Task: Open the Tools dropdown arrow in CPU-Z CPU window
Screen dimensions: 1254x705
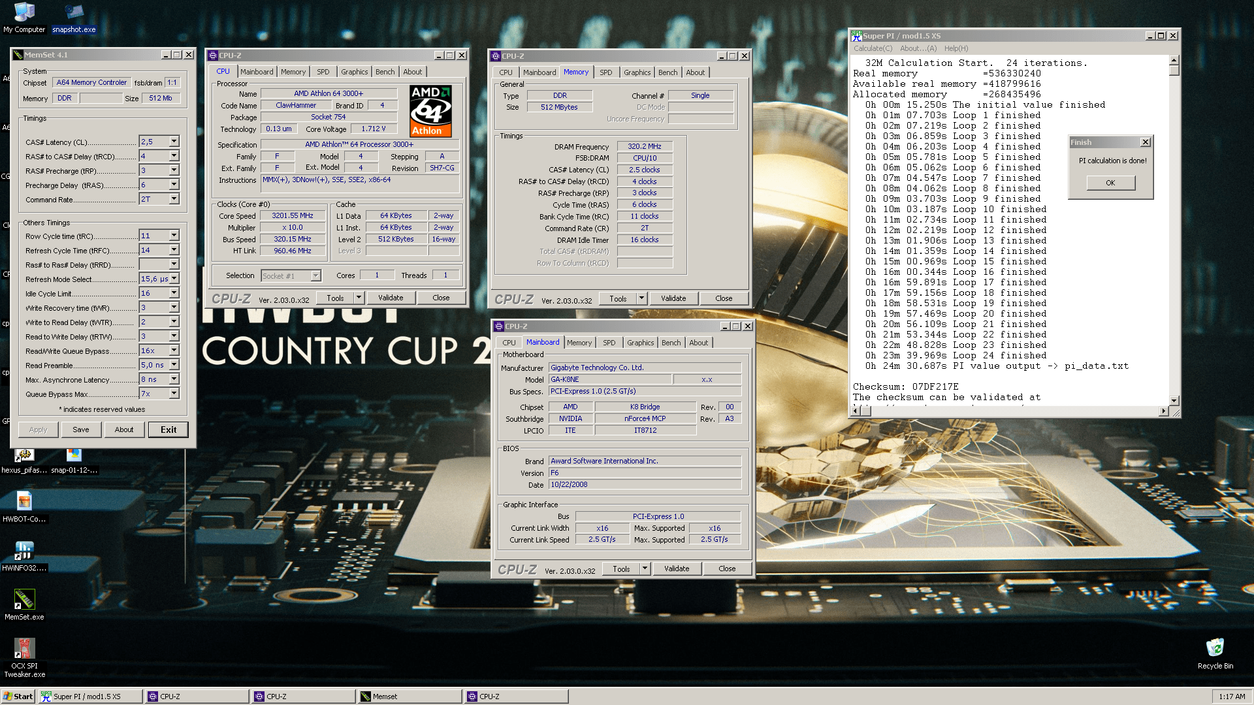Action: (359, 298)
